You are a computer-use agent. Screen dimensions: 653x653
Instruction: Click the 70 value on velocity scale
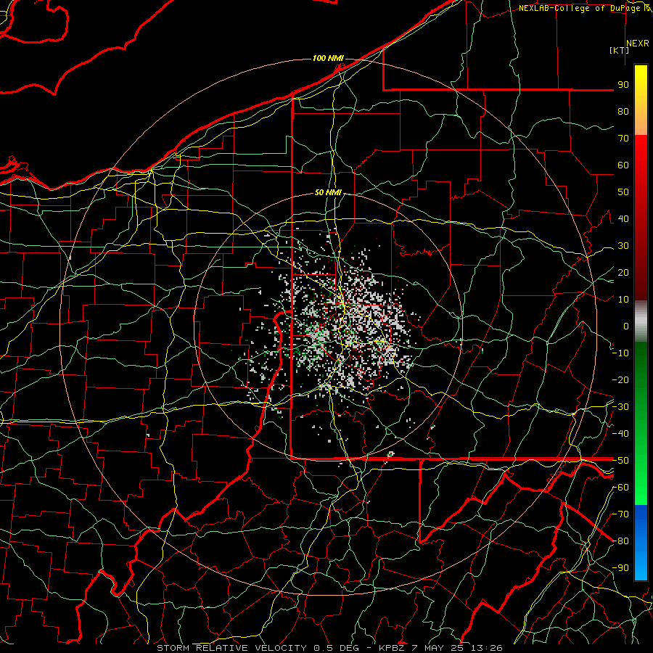(623, 139)
